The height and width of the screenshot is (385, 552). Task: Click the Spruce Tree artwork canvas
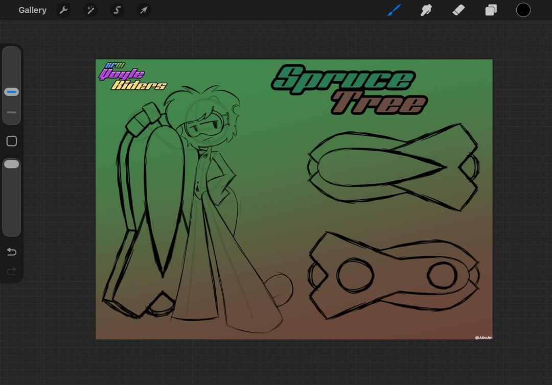click(x=294, y=199)
